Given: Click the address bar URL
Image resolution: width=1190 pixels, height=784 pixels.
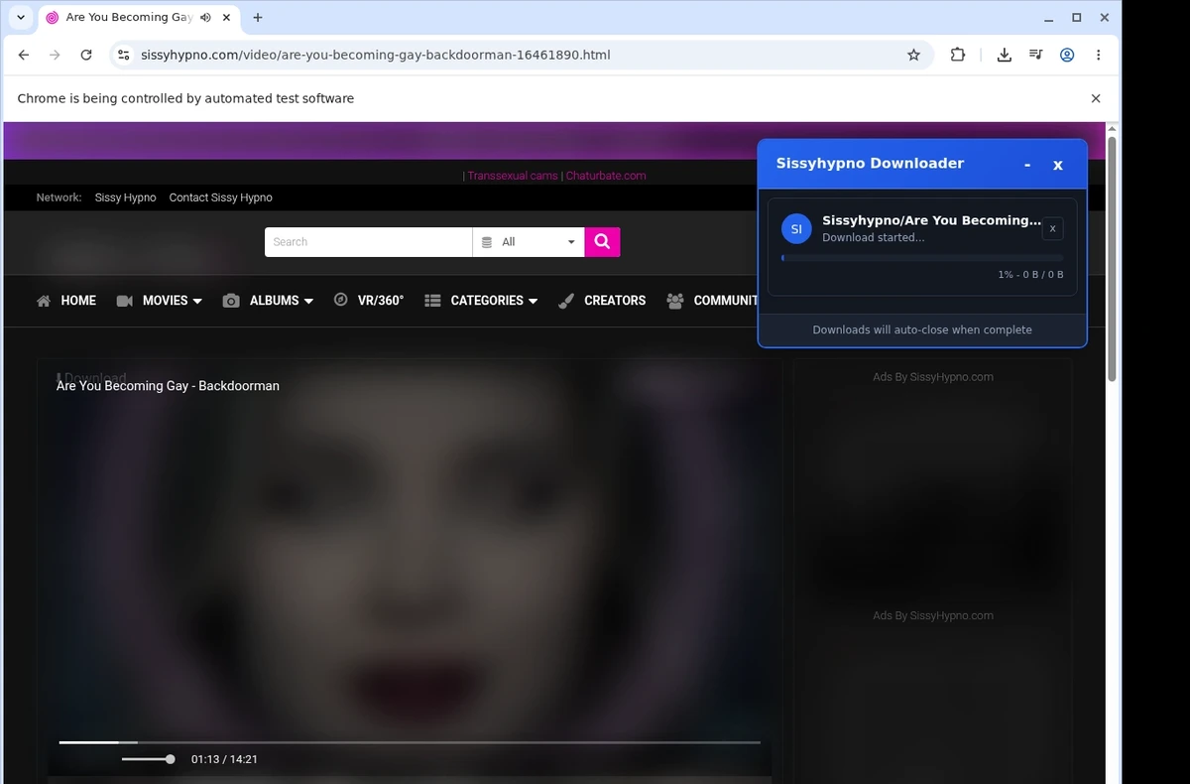Looking at the screenshot, I should (x=375, y=55).
